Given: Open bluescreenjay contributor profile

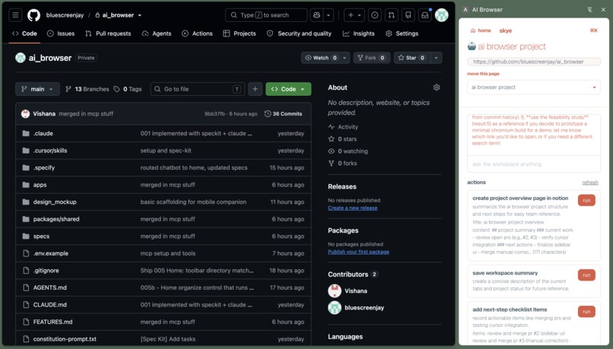Looking at the screenshot, I should click(x=364, y=308).
